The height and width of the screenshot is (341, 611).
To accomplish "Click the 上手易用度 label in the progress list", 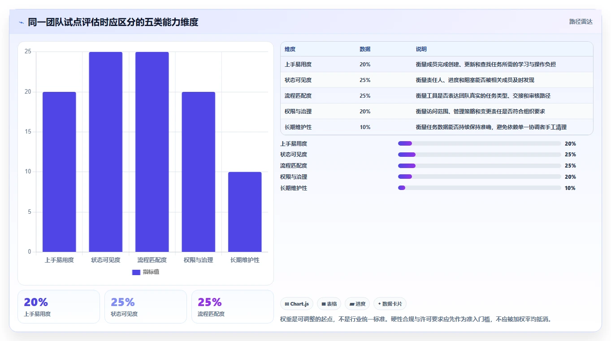I will pyautogui.click(x=294, y=144).
